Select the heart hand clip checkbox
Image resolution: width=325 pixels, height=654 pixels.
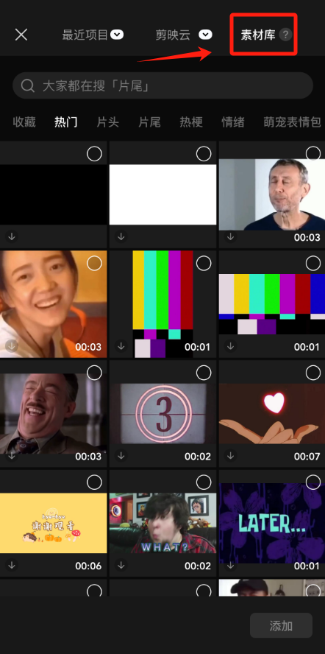pos(313,373)
